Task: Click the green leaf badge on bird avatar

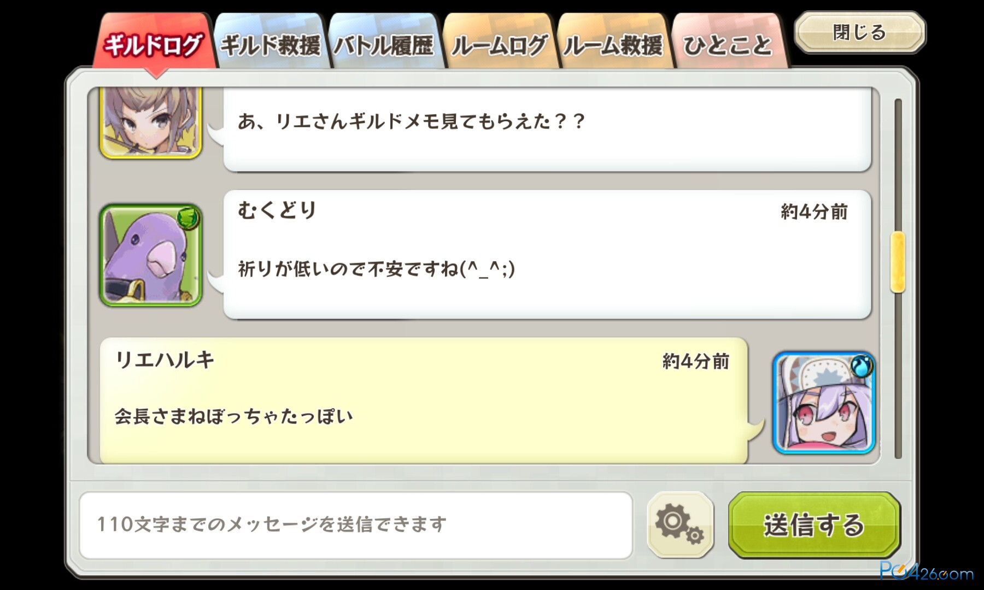Action: (x=188, y=217)
